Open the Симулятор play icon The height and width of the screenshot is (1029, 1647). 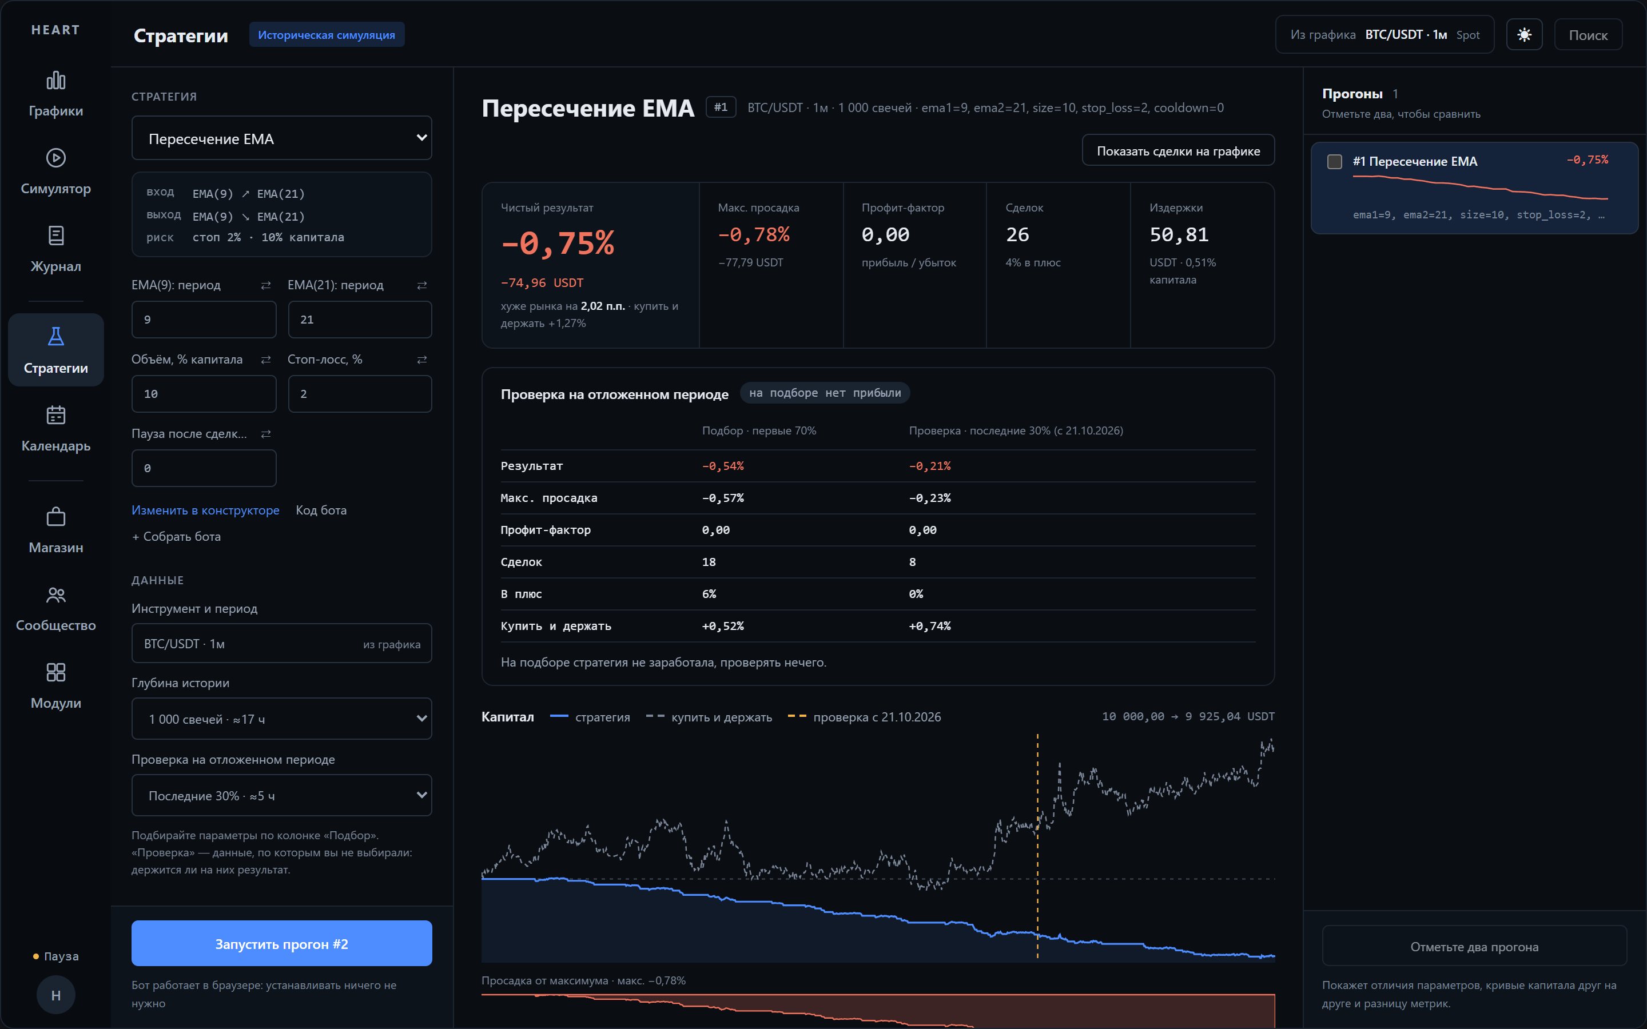(x=56, y=158)
